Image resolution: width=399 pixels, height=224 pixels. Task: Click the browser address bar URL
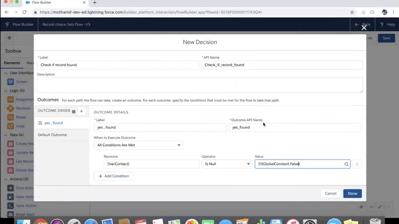tap(151, 12)
